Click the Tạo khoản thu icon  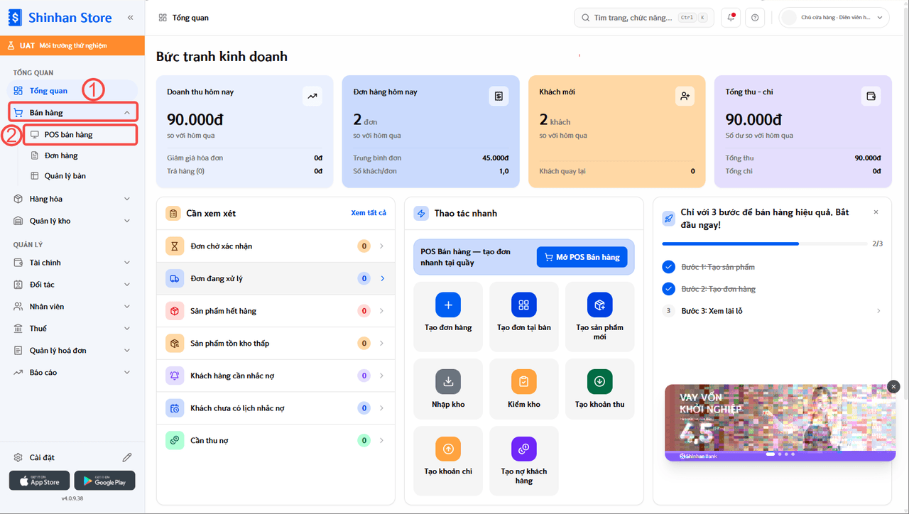pyautogui.click(x=600, y=381)
